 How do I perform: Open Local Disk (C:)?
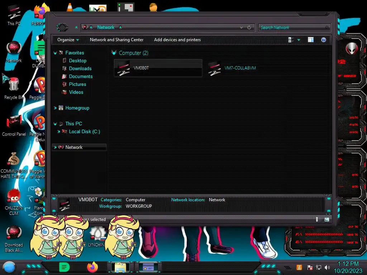pos(84,132)
